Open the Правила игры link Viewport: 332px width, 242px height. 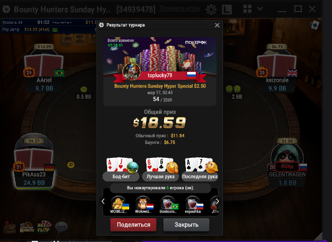coord(180,9)
